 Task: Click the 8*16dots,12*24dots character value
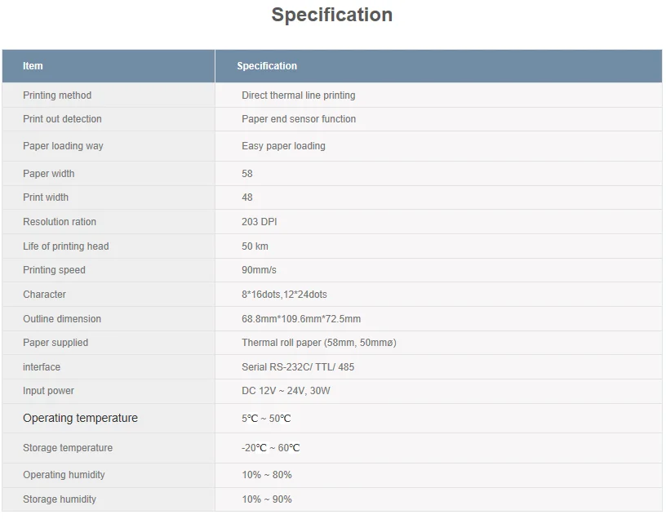click(x=284, y=295)
